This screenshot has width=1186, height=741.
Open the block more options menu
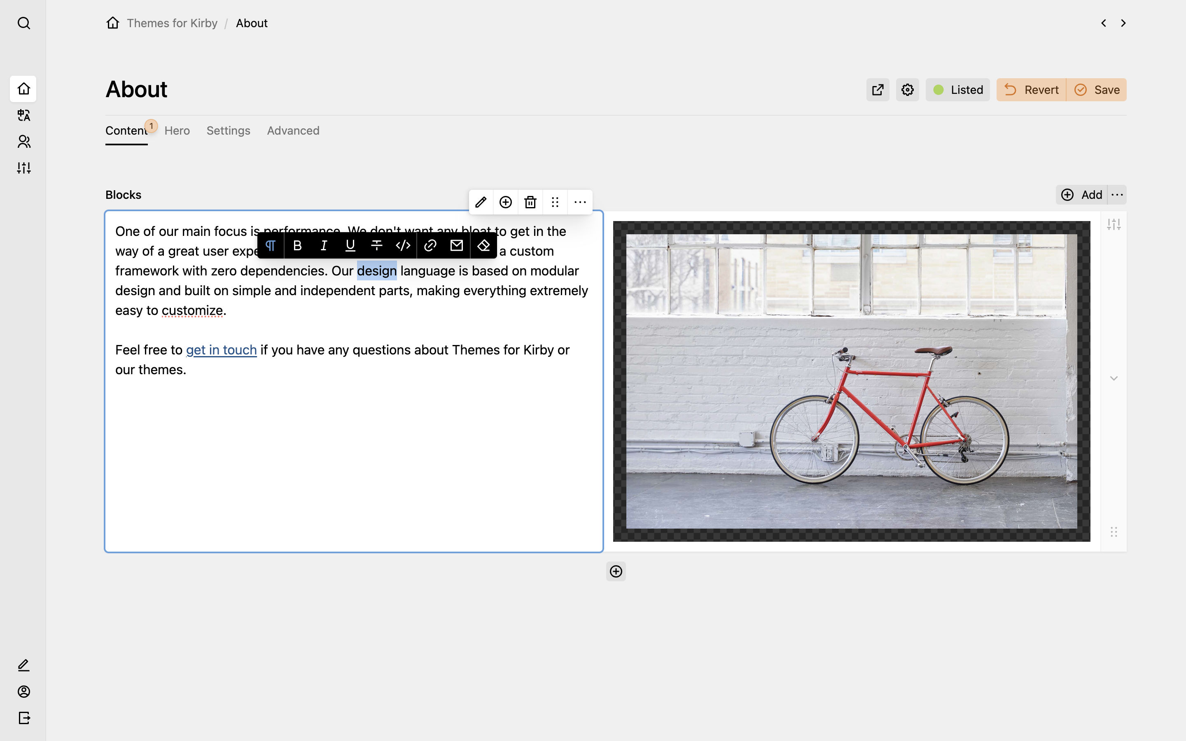tap(580, 201)
